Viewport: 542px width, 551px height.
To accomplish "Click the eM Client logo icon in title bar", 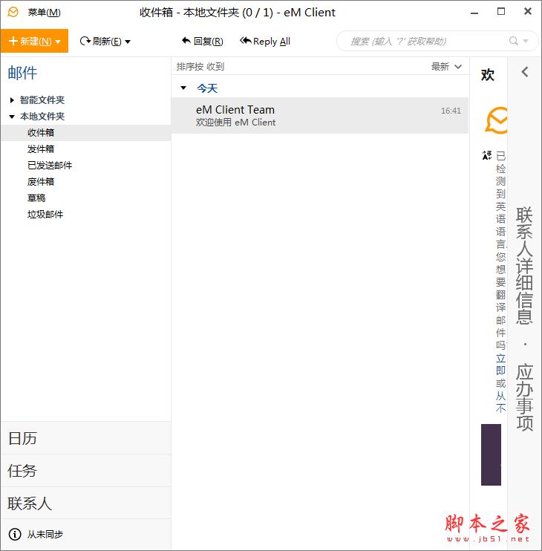I will pos(13,12).
